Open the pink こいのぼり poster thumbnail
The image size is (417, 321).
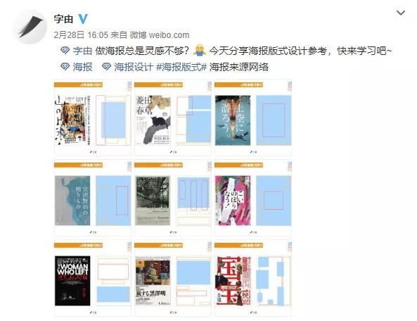[253, 198]
